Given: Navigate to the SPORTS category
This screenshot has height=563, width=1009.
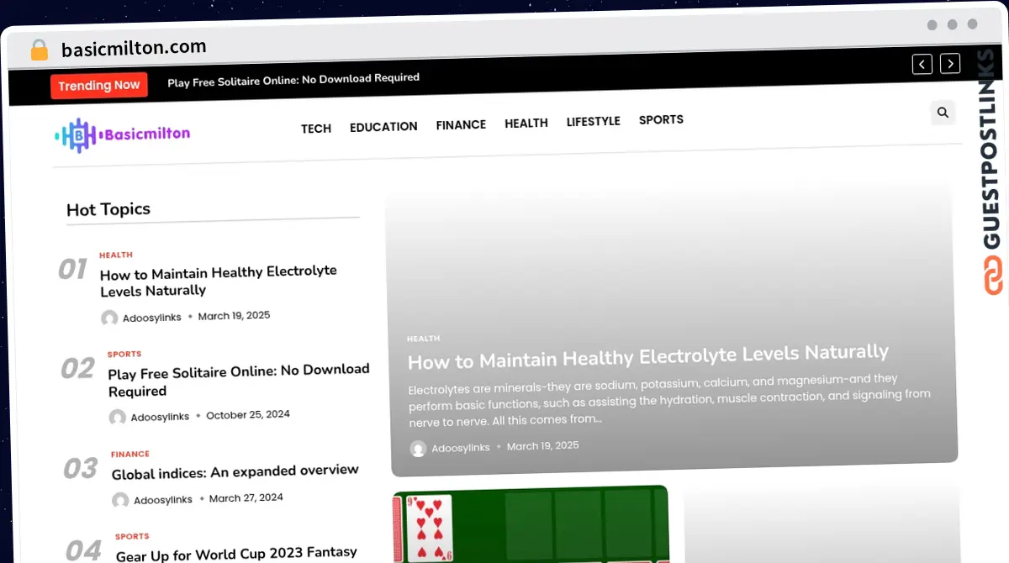Looking at the screenshot, I should (x=661, y=119).
